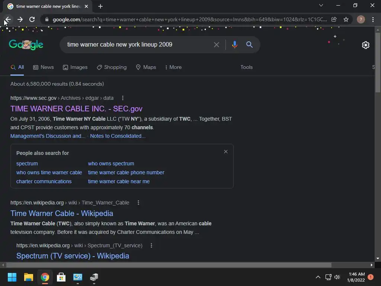381x286 pixels.
Task: Share this page from the address bar
Action: click(334, 19)
